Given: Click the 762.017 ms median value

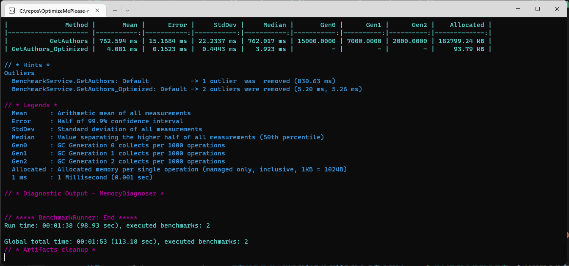Looking at the screenshot, I should pos(267,41).
